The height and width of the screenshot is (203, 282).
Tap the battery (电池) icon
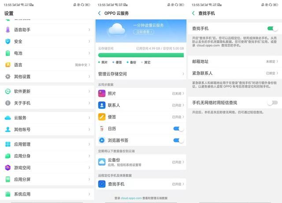tap(8, 53)
